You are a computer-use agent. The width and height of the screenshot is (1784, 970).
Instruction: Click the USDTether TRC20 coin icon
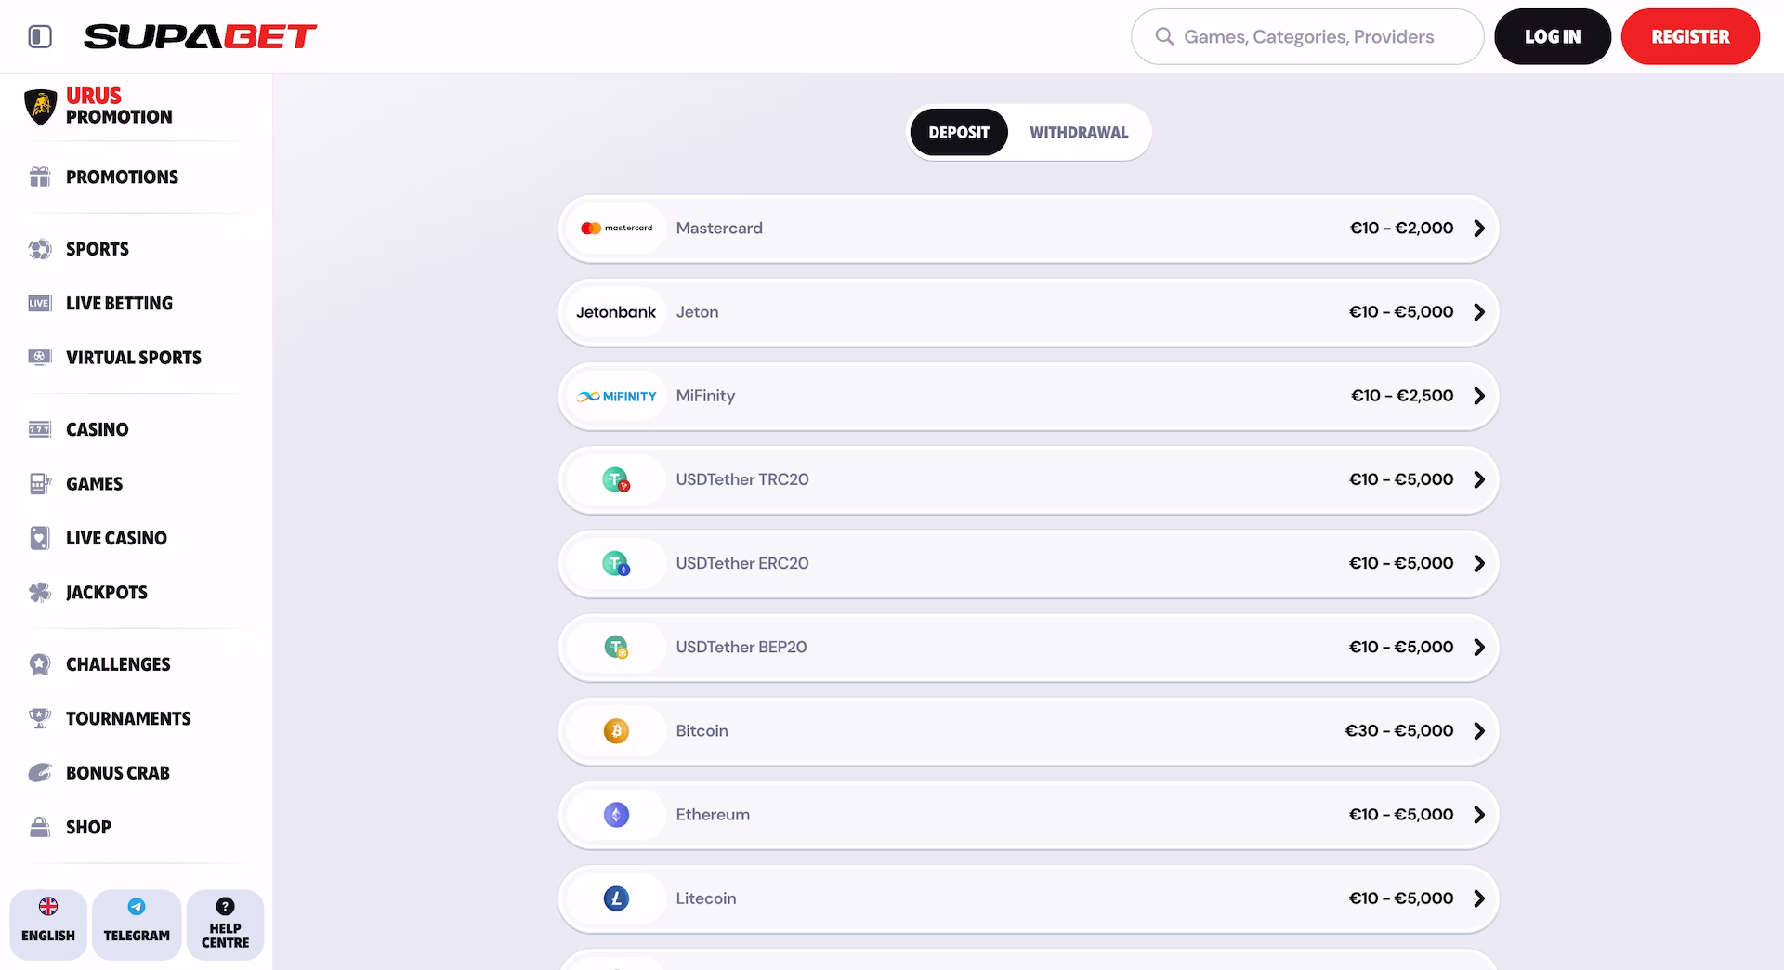click(x=616, y=480)
